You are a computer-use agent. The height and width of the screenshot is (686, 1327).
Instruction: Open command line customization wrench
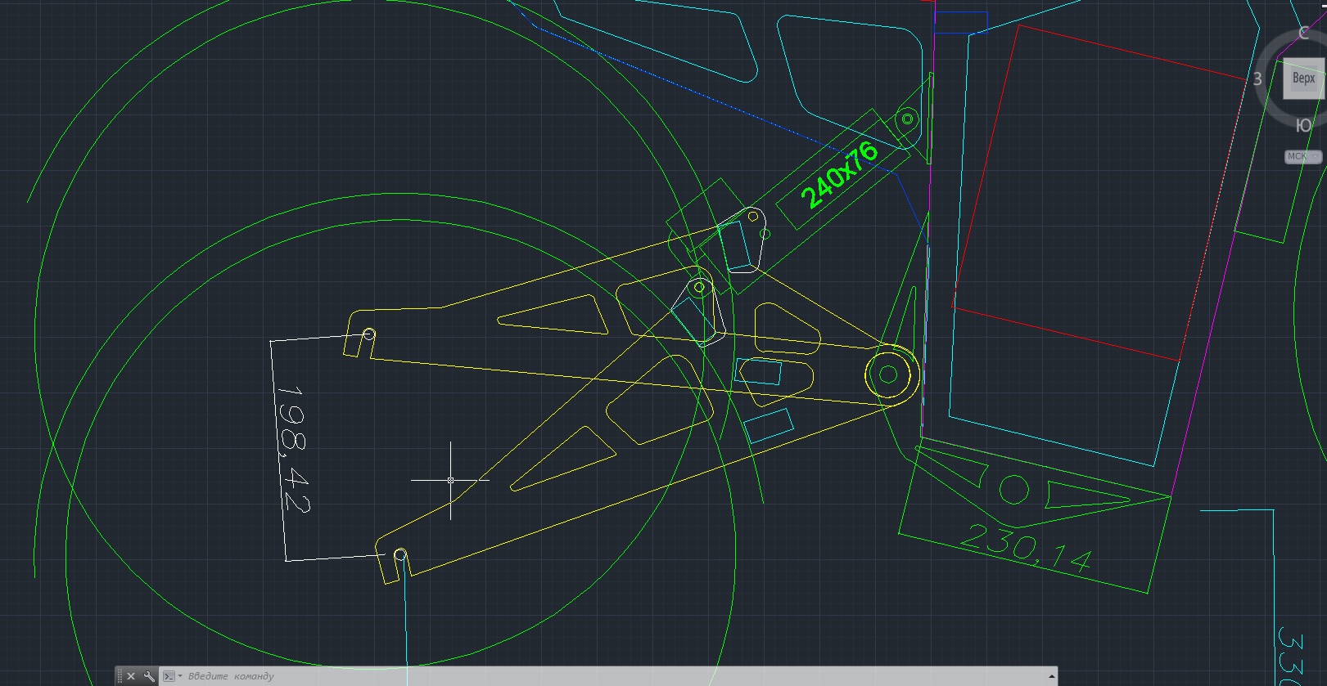click(149, 676)
